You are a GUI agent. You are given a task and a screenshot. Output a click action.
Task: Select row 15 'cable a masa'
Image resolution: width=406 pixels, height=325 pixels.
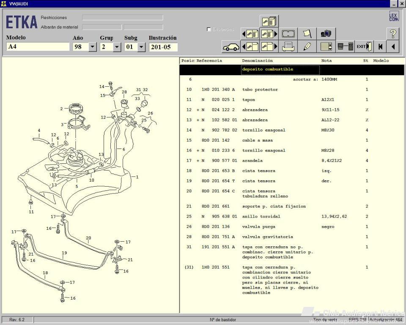point(291,140)
